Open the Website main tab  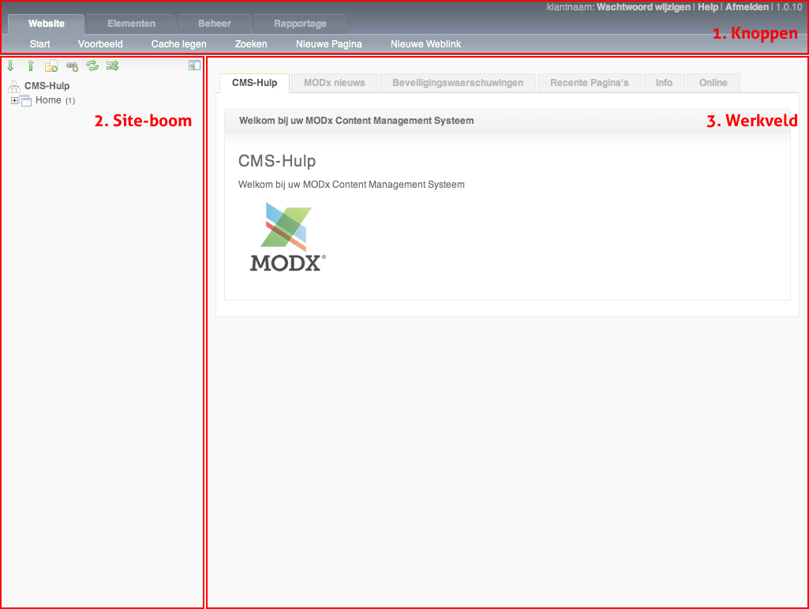[47, 24]
